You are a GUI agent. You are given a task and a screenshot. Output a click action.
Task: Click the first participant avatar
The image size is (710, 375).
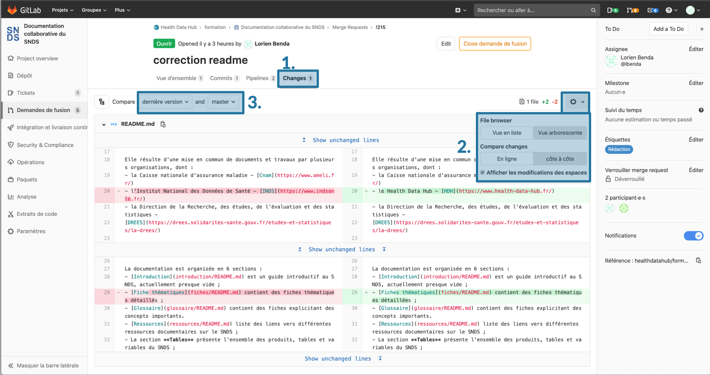[610, 208]
